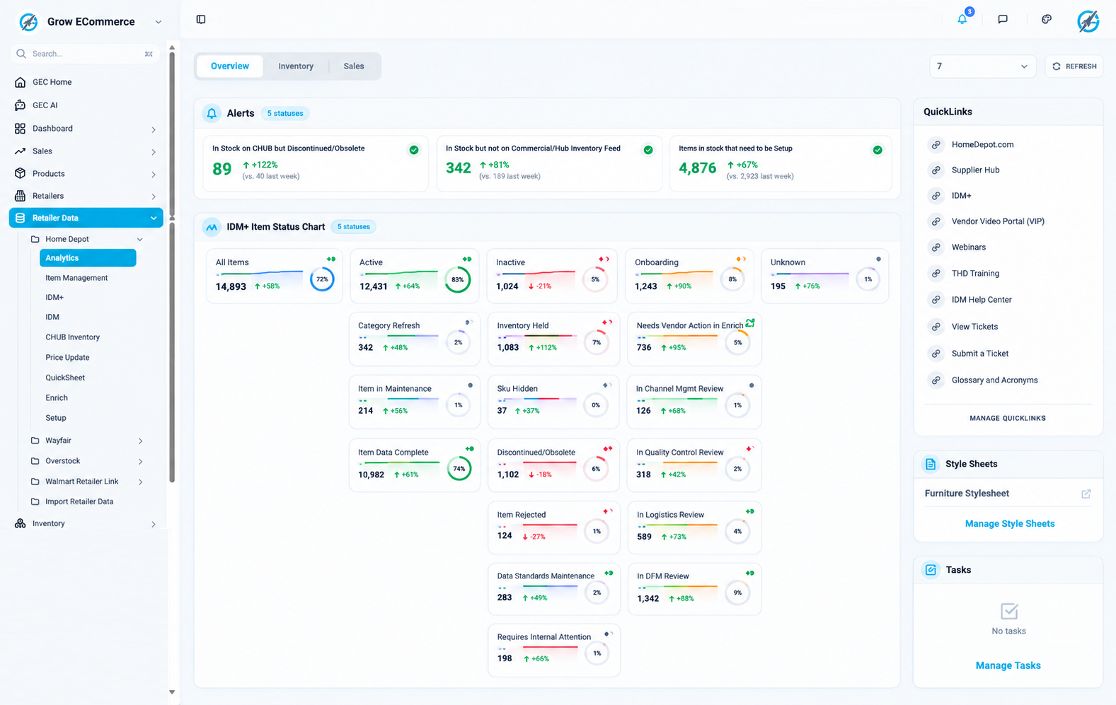Switch to the Sales tab

(x=354, y=66)
